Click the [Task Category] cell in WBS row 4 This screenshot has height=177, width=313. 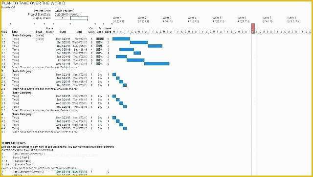(x=22, y=114)
